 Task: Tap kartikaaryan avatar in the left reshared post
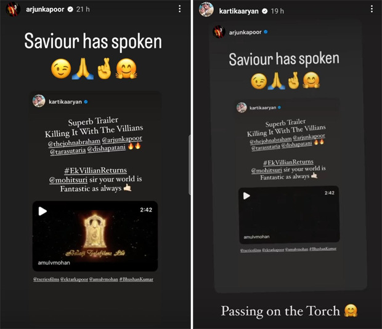[x=39, y=101]
